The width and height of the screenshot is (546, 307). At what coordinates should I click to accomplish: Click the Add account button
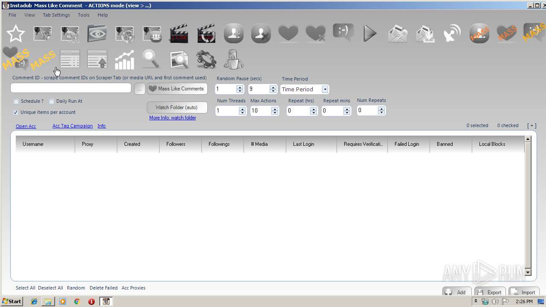[x=457, y=292]
